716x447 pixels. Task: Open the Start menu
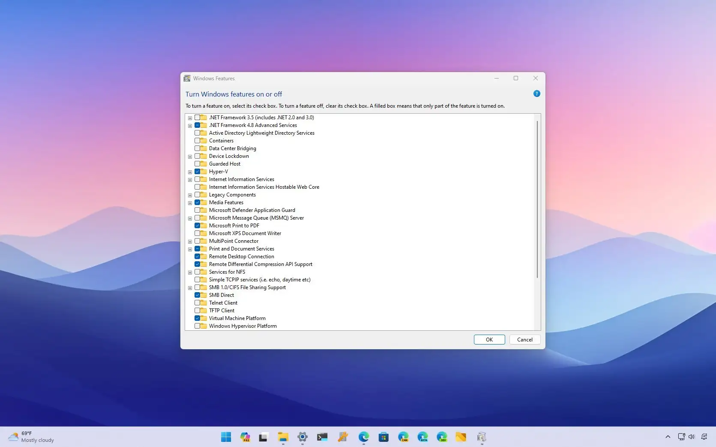(x=226, y=437)
